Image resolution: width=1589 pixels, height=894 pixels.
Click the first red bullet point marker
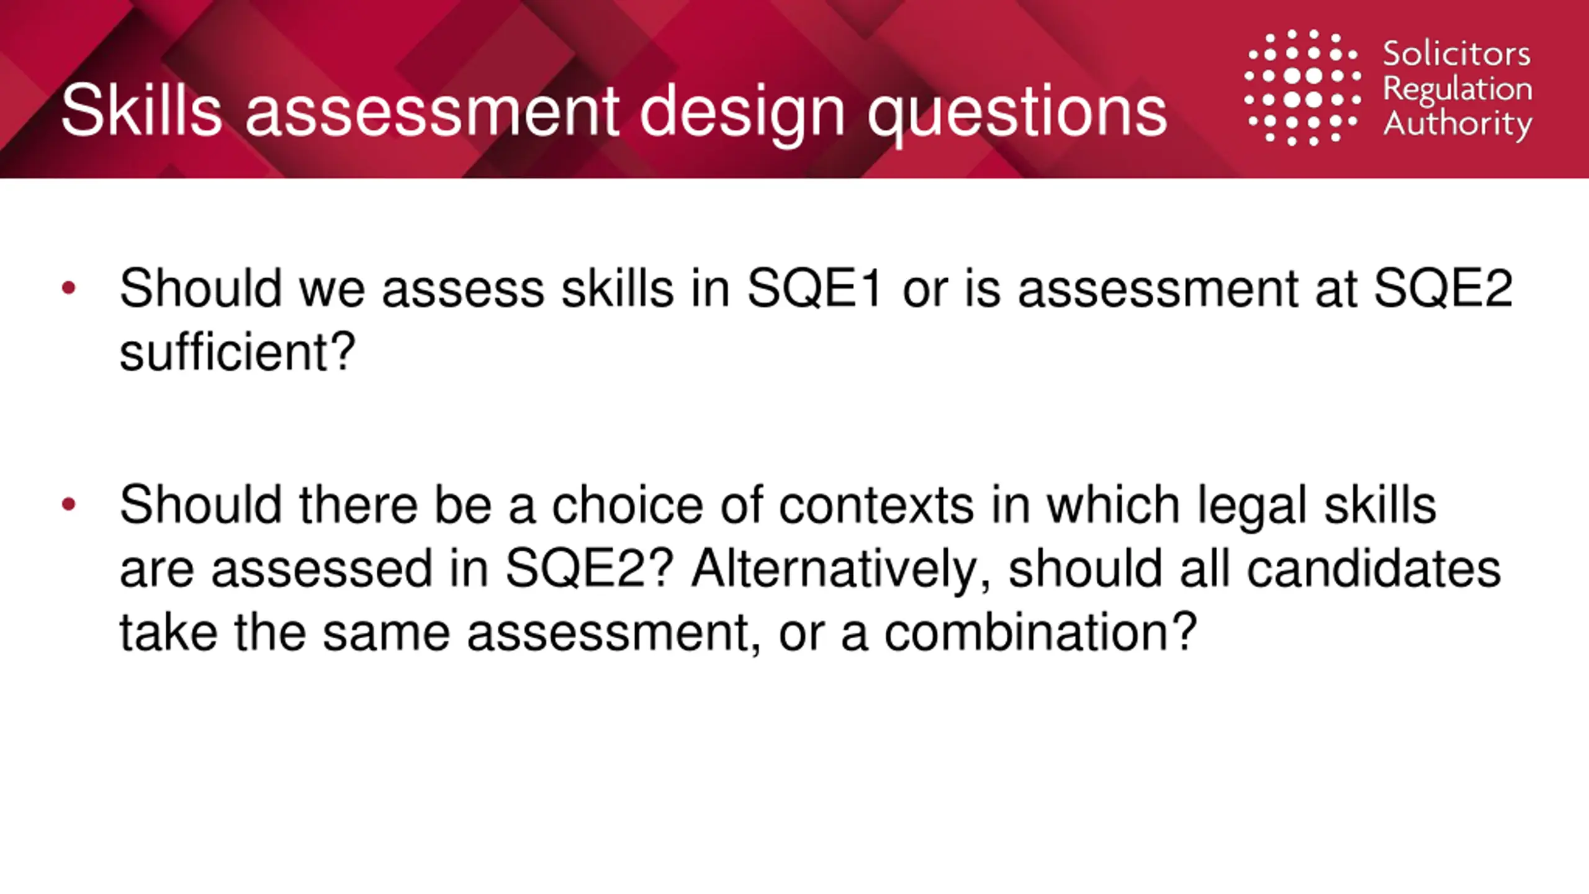point(69,288)
